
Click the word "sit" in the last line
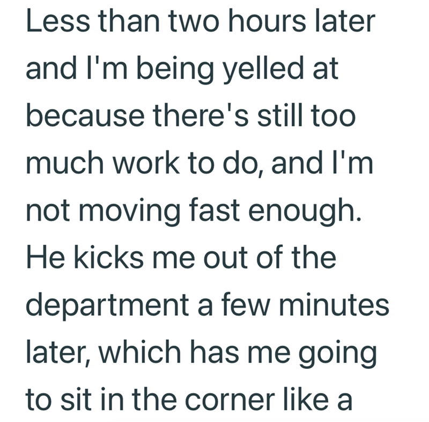[x=76, y=399]
